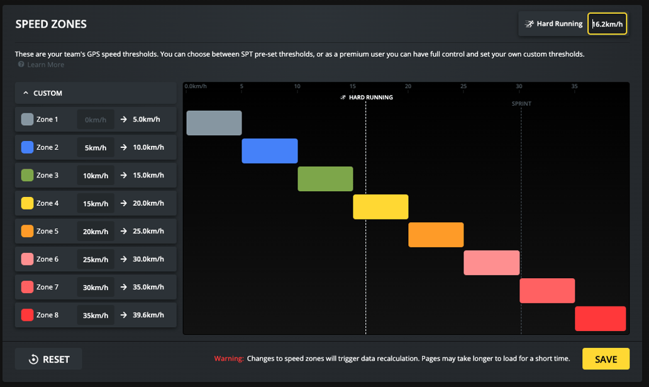
Task: Reset speed zones to defaults
Action: tap(48, 359)
